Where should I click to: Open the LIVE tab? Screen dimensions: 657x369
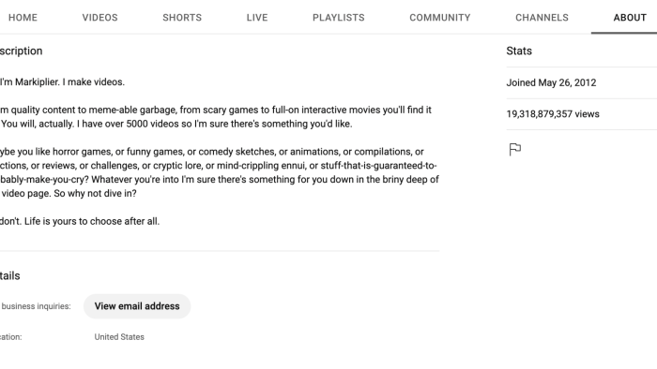click(x=257, y=18)
